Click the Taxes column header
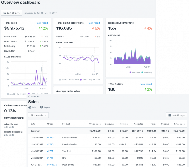 [153, 124]
